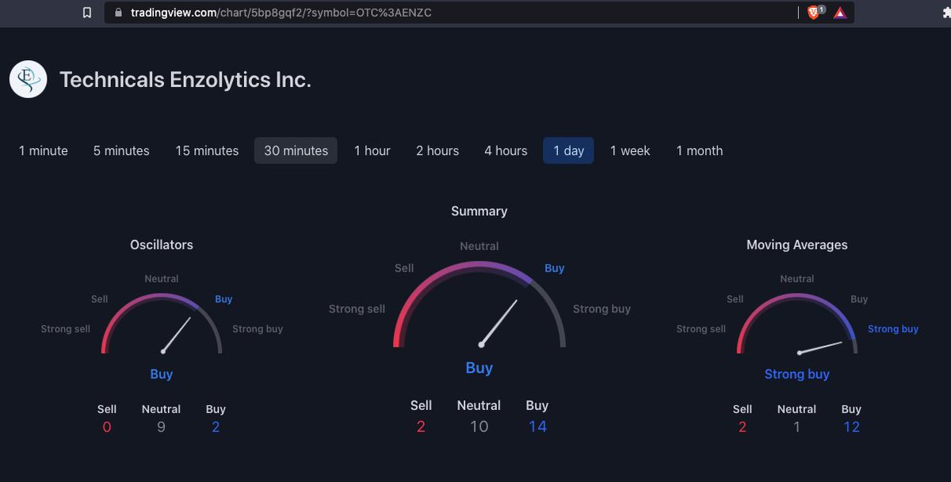951x482 pixels.
Task: Select the 1 month timeframe
Action: (x=699, y=150)
